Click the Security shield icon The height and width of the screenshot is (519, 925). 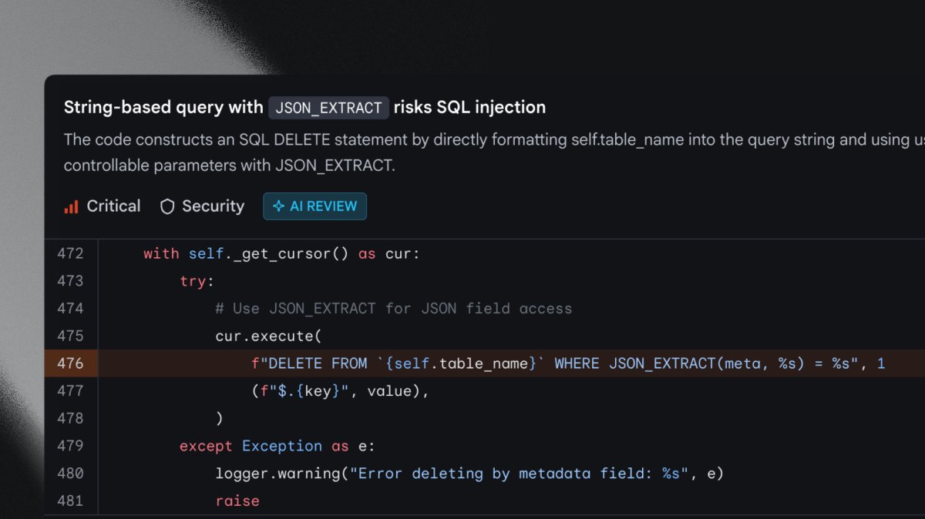coord(167,206)
